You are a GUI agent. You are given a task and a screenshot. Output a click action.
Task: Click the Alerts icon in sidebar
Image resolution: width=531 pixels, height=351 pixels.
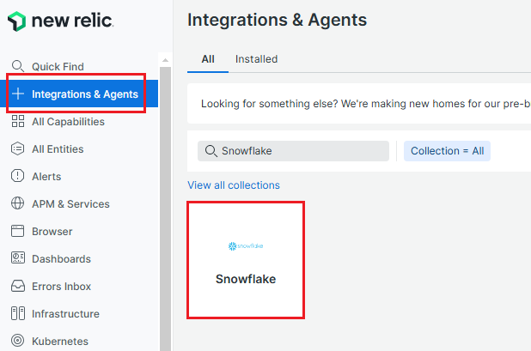pos(17,177)
